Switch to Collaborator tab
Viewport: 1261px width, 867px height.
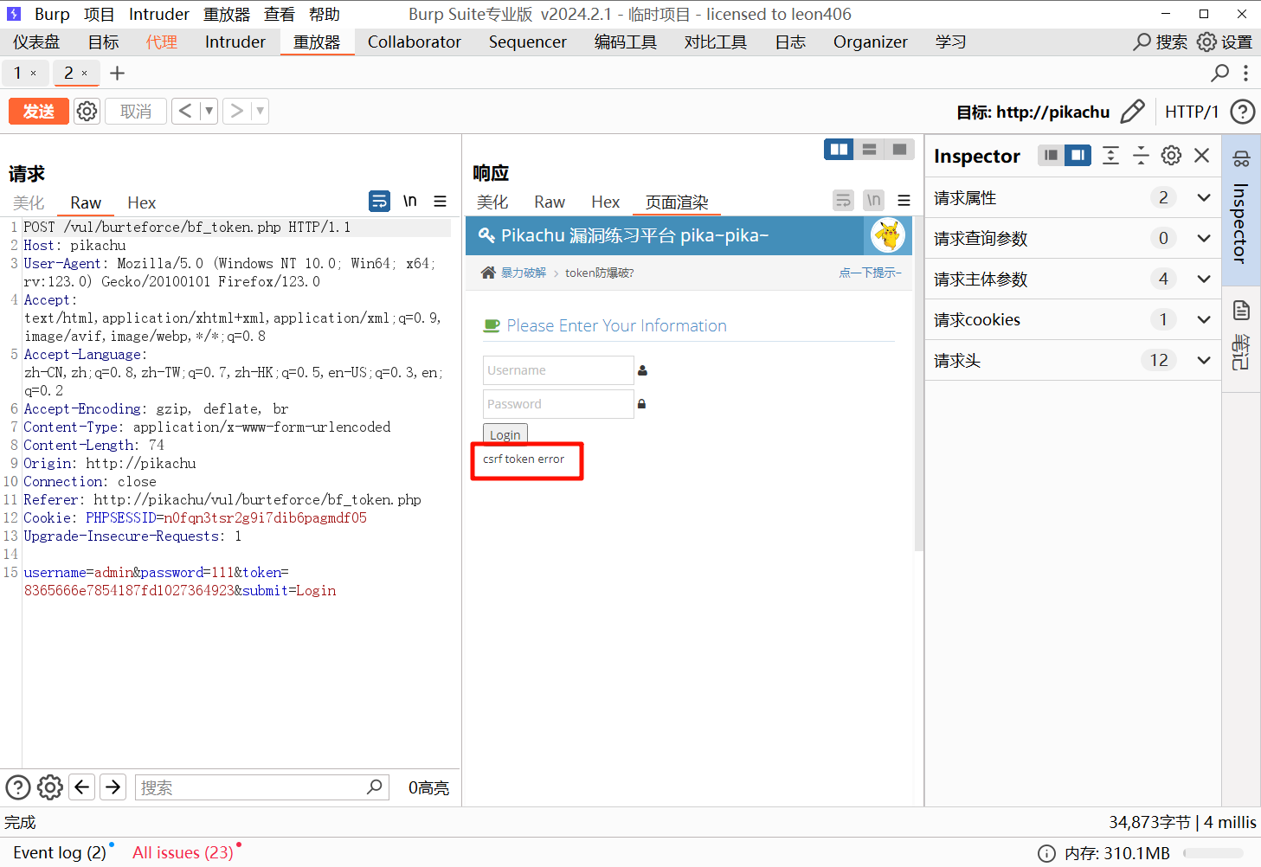(x=415, y=42)
